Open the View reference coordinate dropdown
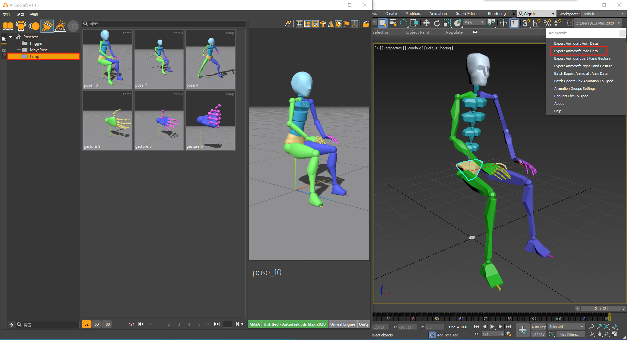This screenshot has height=340, width=627. click(x=474, y=22)
